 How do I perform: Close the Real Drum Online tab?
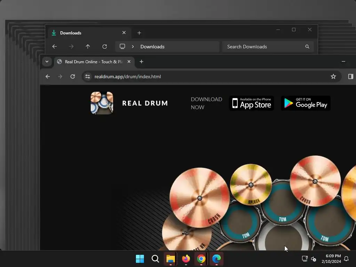pos(129,62)
